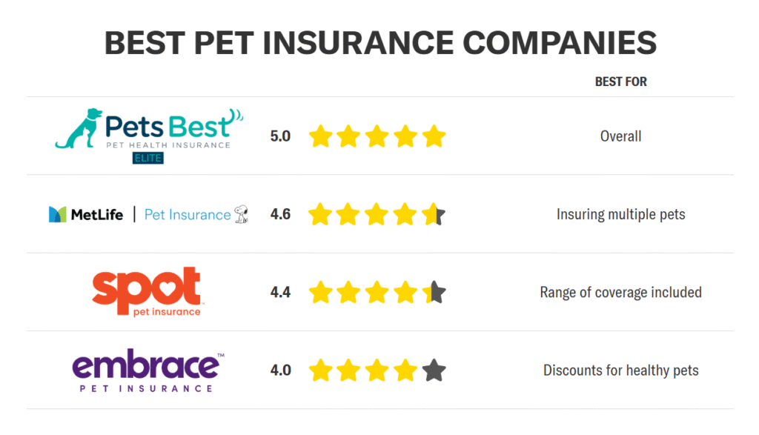
Task: Click the gray fifth star for Embrace
Action: tap(434, 371)
